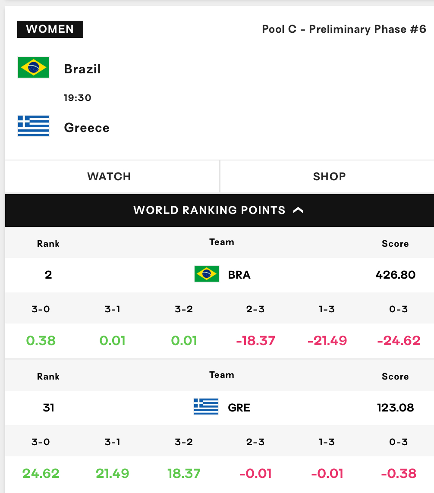
Task: Select the GRE team code
Action: tap(239, 408)
